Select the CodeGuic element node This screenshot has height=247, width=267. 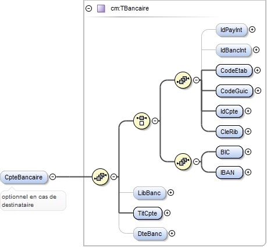click(234, 91)
